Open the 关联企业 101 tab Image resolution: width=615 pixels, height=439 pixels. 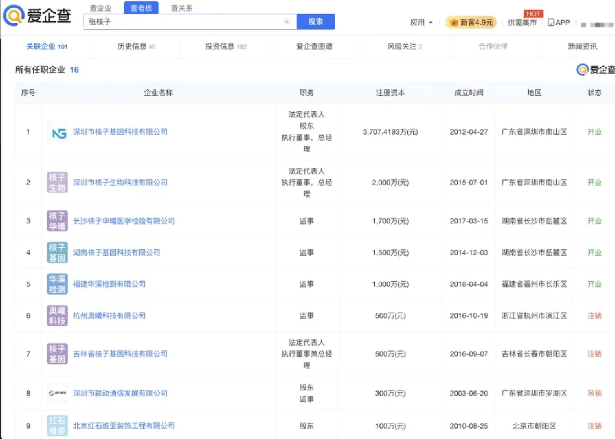tap(47, 46)
